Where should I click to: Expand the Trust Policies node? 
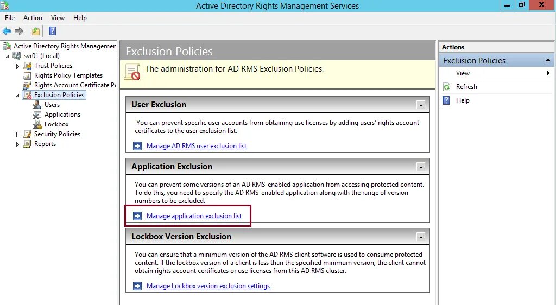click(x=17, y=66)
